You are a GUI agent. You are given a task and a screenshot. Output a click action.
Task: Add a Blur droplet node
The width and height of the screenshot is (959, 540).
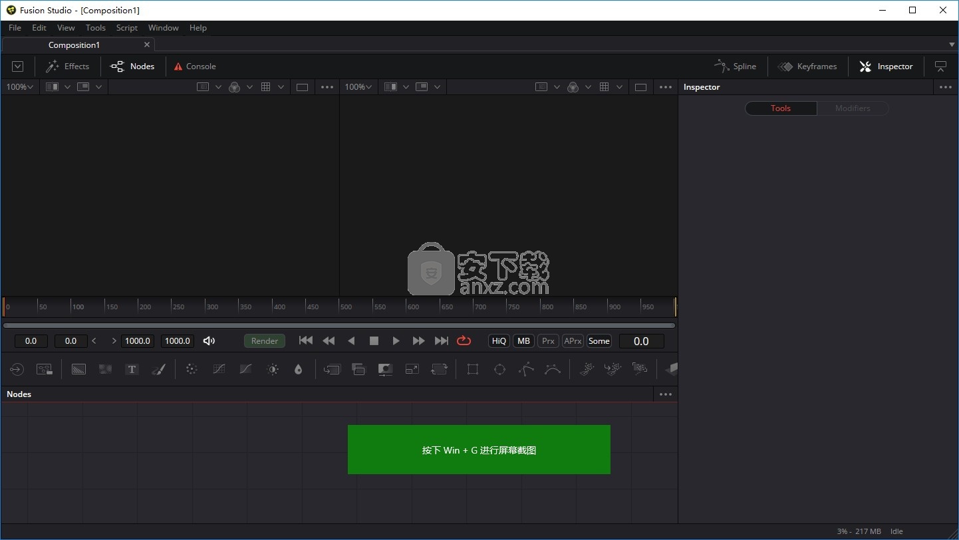298,369
